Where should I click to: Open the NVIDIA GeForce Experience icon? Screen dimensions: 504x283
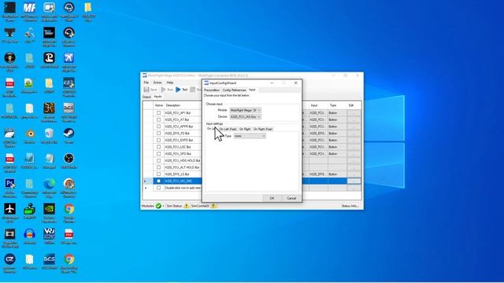coord(49,209)
